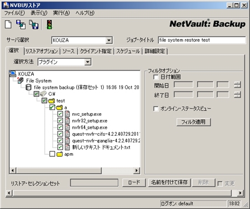Uncheck 新しいテキスト ドキュメント.txt checkbox
Screen dimensions: 250x209
(60, 147)
